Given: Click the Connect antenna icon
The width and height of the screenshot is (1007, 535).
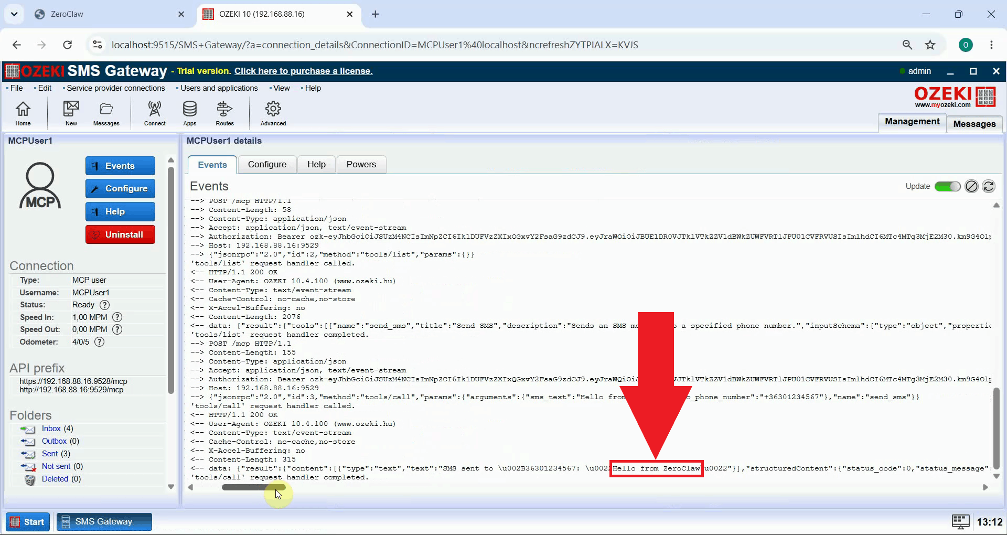Looking at the screenshot, I should [x=155, y=113].
